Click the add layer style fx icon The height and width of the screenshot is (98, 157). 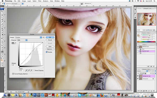pos(141,91)
